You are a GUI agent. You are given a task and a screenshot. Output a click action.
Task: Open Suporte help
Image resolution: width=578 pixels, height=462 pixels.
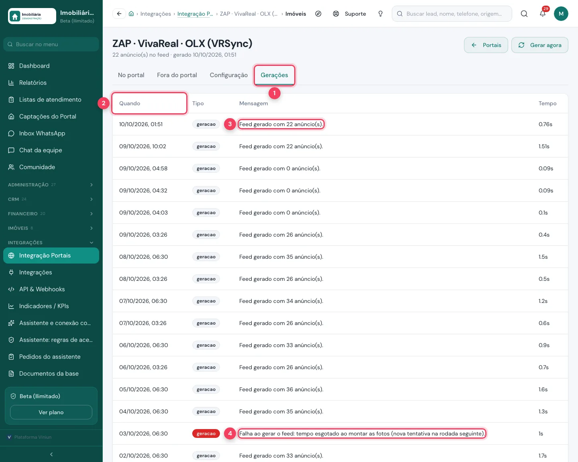point(350,14)
